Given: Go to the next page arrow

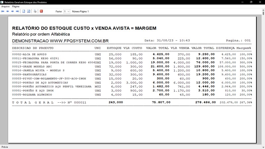Looking at the screenshot, I should point(12,11).
